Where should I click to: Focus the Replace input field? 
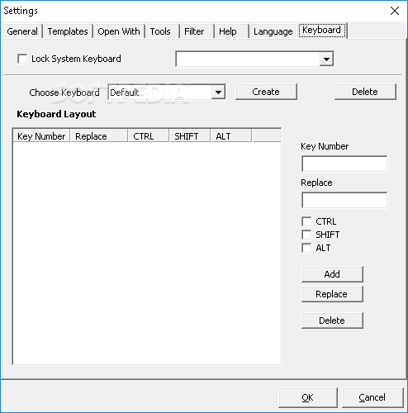tap(344, 200)
